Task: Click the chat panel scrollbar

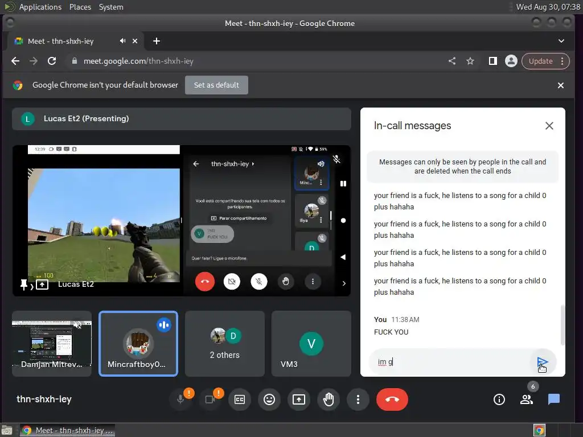Action: pos(563,324)
